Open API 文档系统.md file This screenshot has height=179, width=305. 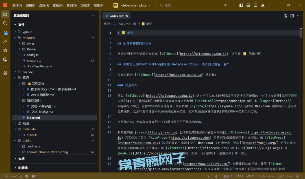tap(55, 95)
